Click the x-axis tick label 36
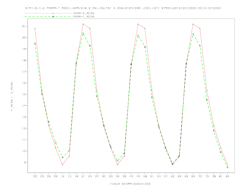This screenshot has width=248, height=192. [x=117, y=176]
